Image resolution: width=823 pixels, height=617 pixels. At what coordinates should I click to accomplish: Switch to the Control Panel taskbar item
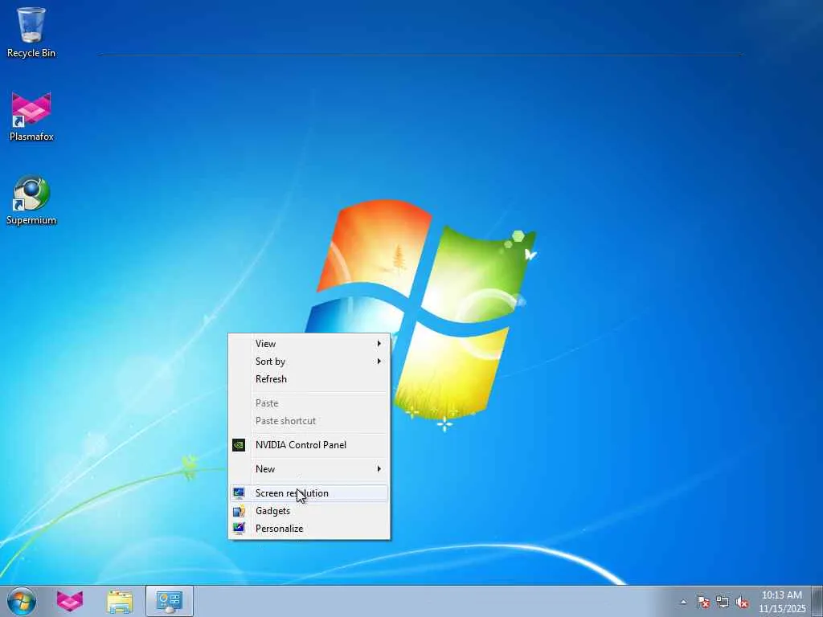point(170,601)
